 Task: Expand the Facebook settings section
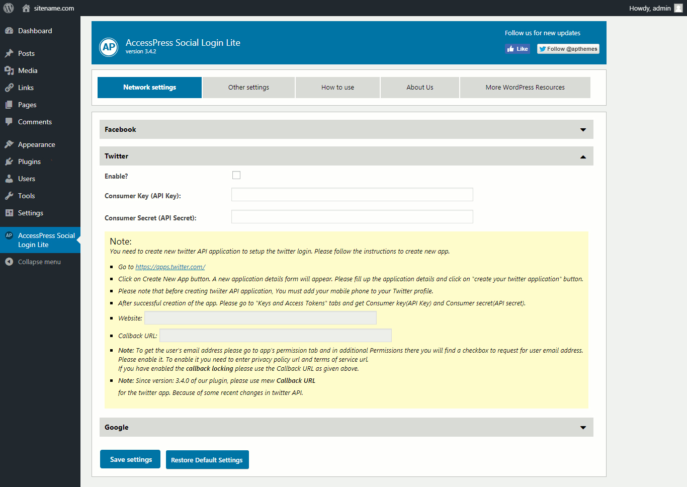click(583, 130)
